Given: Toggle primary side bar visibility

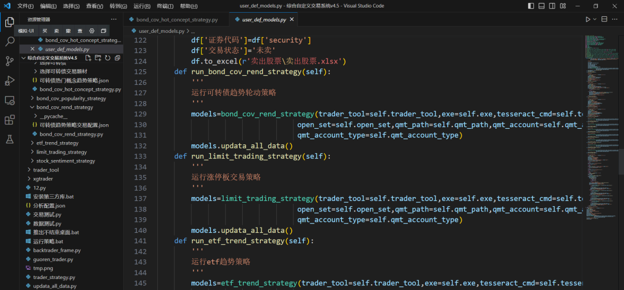Looking at the screenshot, I should click(x=531, y=6).
